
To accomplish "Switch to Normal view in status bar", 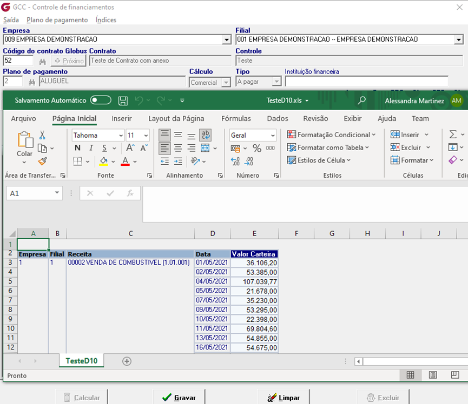I will tap(411, 375).
